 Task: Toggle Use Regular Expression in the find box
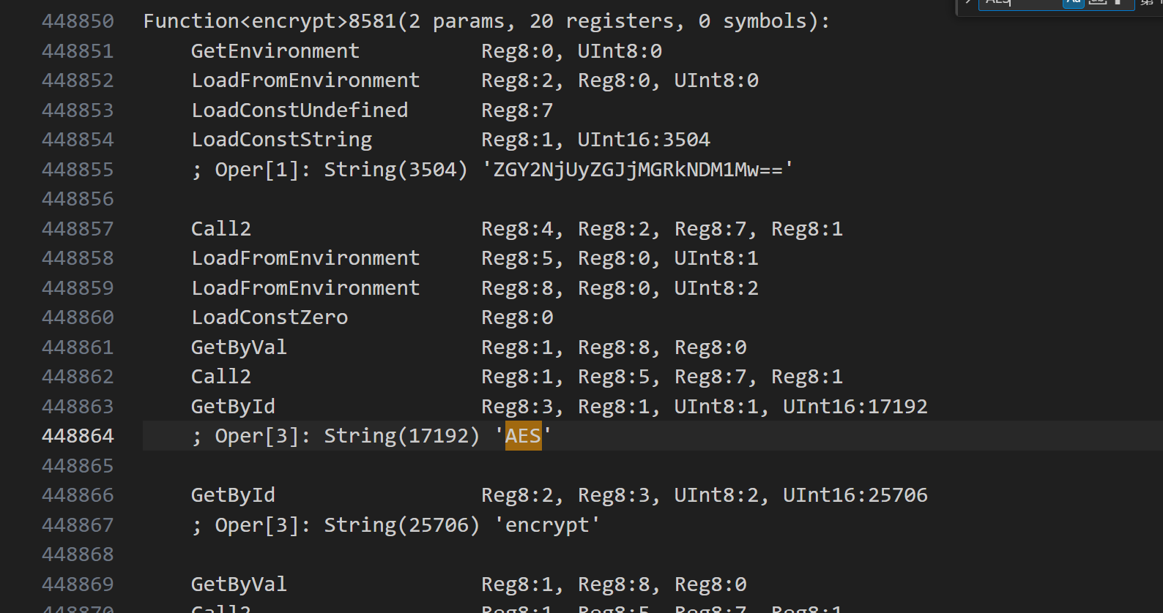(x=1118, y=2)
